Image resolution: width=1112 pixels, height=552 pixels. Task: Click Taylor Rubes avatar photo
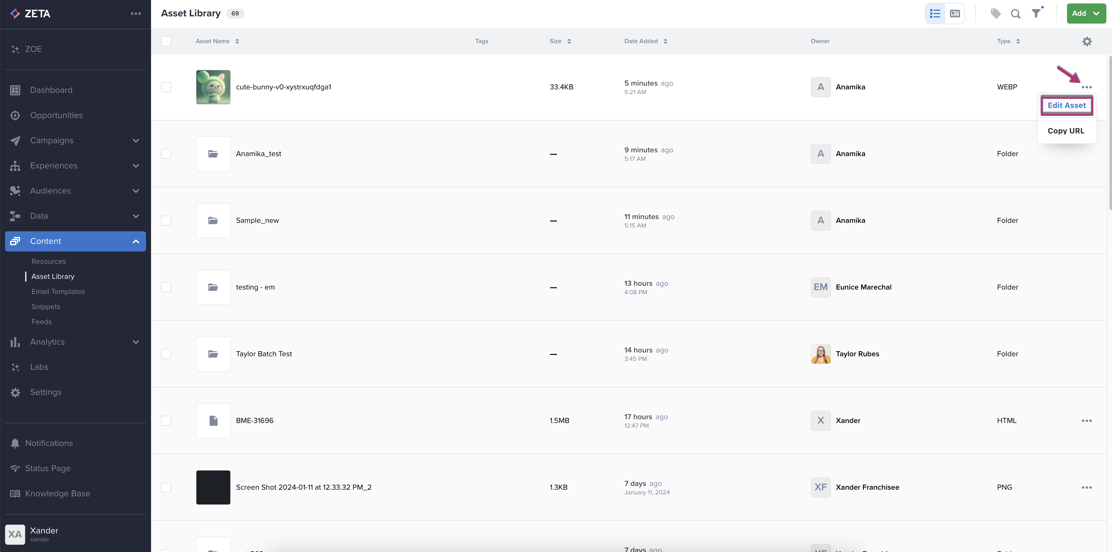(x=821, y=354)
